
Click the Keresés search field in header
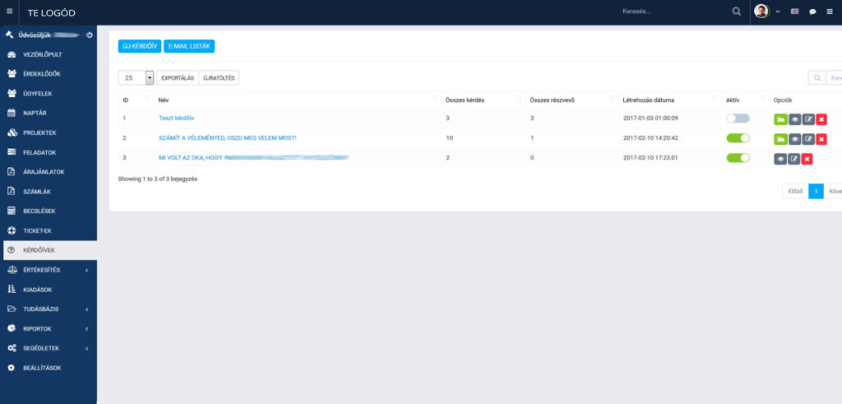(x=670, y=12)
